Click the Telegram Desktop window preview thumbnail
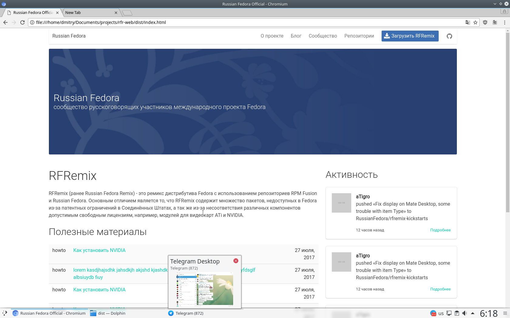510x318 pixels. 205,289
